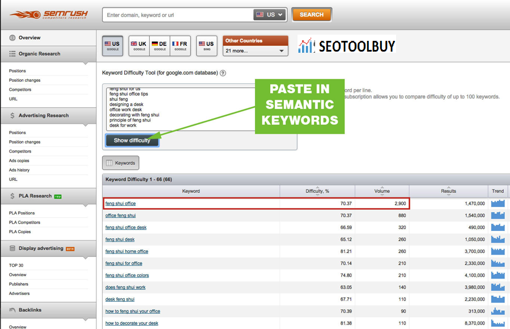View trend chart for office feng shui
The image size is (510, 329).
point(498,216)
